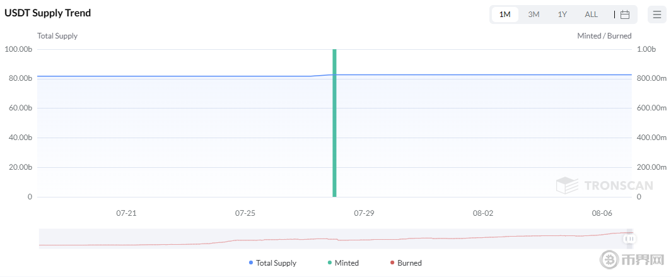
Task: Hide the Burned series via legend label
Action: (409, 263)
